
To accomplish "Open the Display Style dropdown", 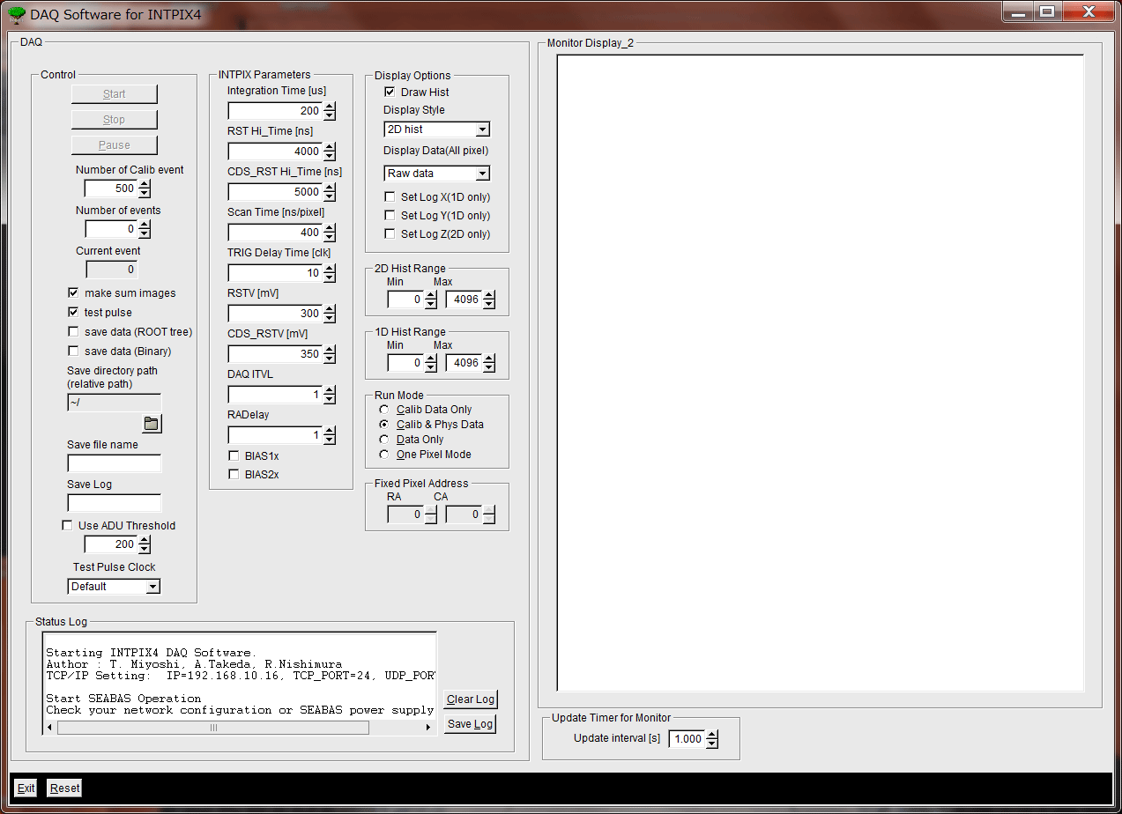I will click(x=482, y=129).
